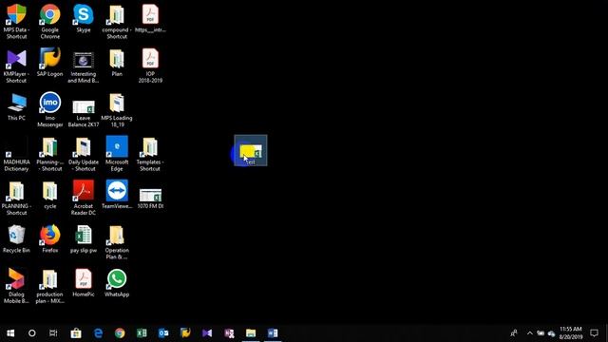The width and height of the screenshot is (608, 342).
Task: Select the Planning shortcut folder
Action: (50, 154)
